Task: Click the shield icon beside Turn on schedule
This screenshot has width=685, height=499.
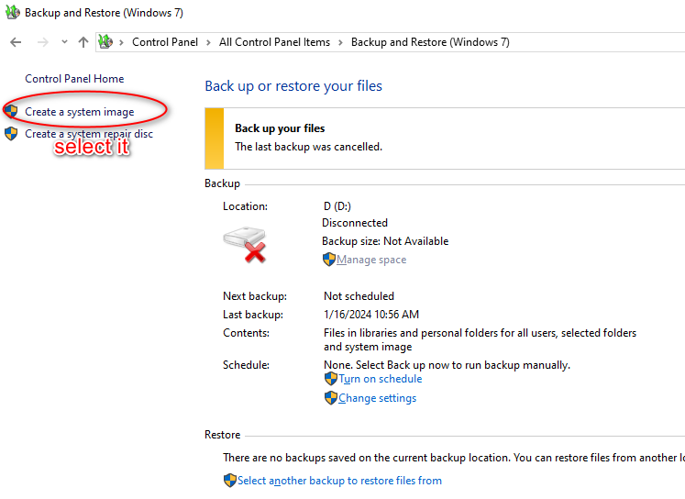Action: (x=331, y=379)
